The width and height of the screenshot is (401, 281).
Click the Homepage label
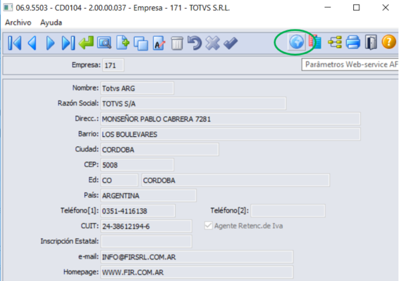[x=81, y=272]
